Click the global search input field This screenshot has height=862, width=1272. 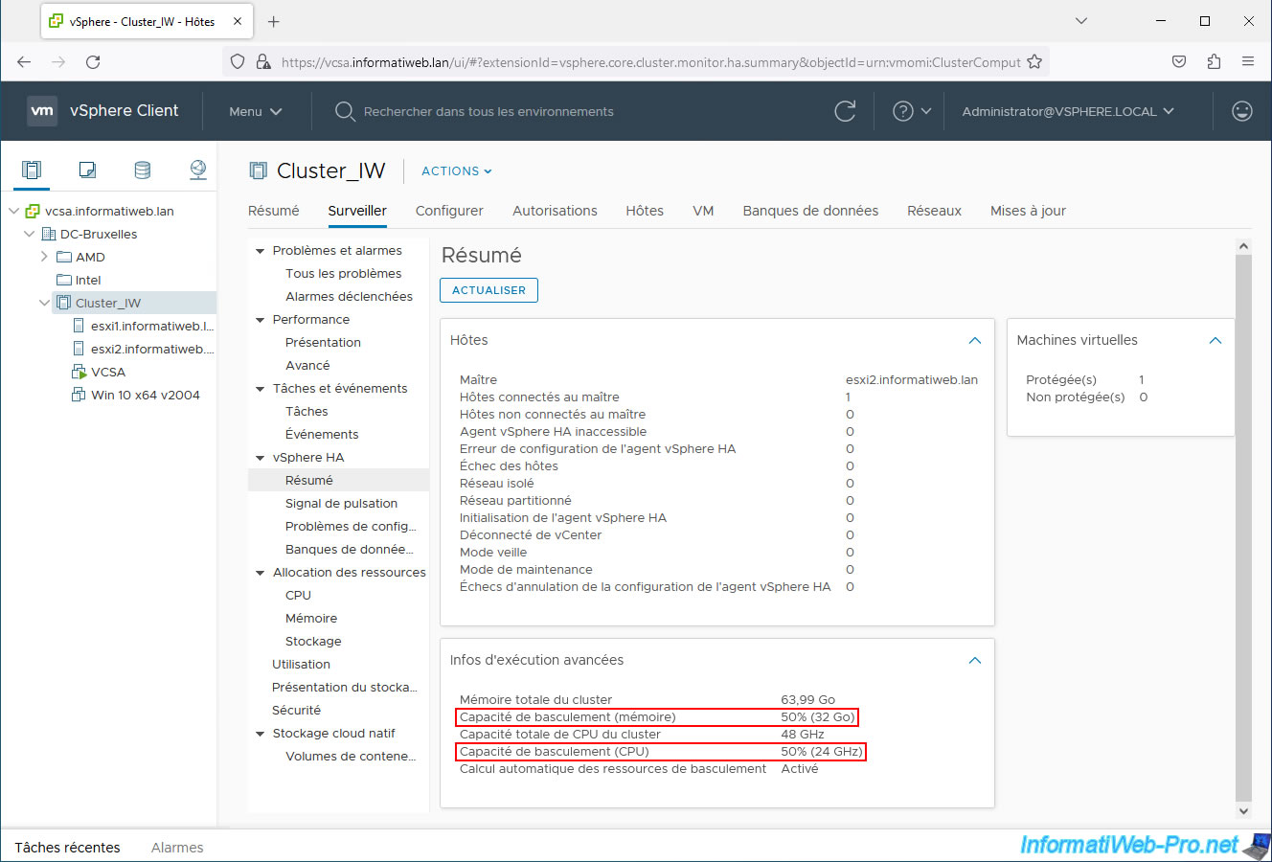click(488, 111)
